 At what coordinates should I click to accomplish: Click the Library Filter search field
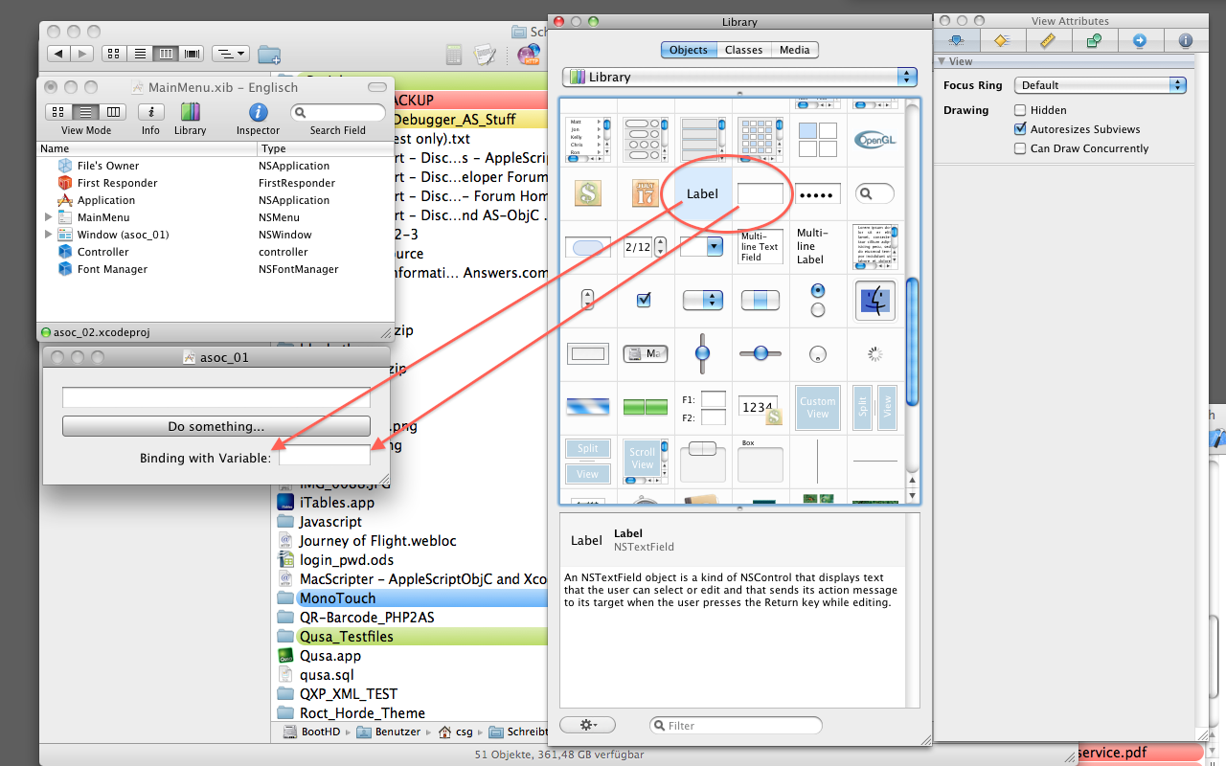tap(738, 725)
